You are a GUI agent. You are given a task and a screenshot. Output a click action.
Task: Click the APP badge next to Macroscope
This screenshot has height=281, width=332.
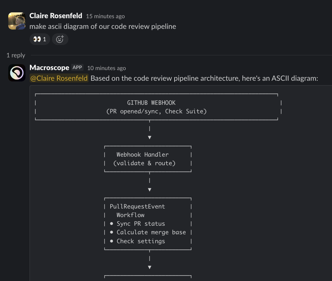[77, 67]
